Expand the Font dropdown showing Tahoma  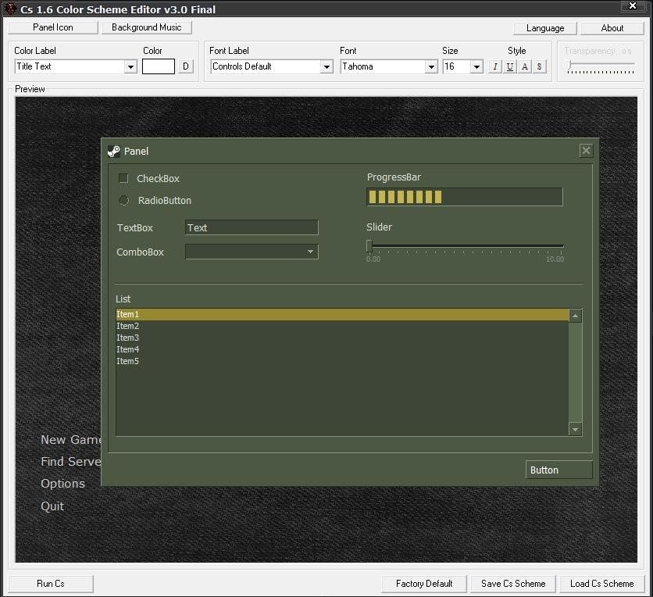click(431, 66)
